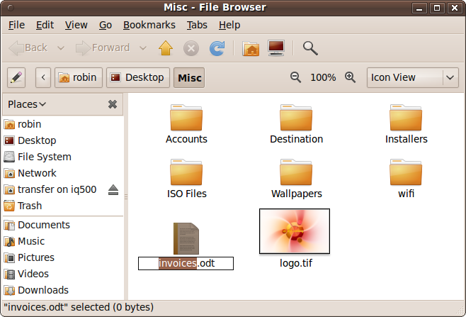Click the logo.tif file name
The image size is (466, 317).
pyautogui.click(x=296, y=263)
